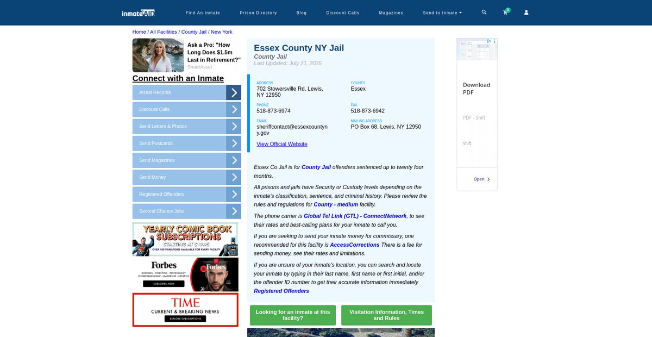Click the Home breadcrumb link
Image resolution: width=652 pixels, height=337 pixels.
(139, 32)
